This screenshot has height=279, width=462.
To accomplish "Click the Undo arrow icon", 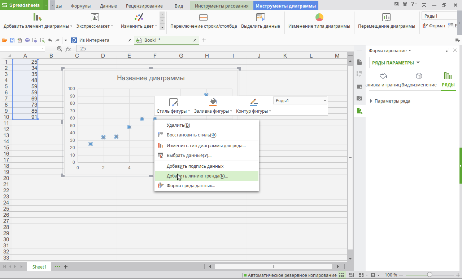I will pyautogui.click(x=50, y=40).
